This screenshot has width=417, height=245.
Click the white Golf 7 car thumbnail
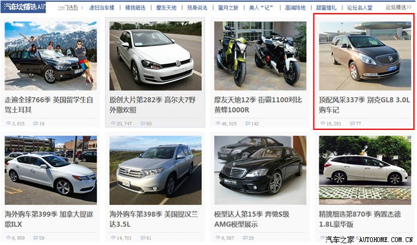tap(155, 56)
